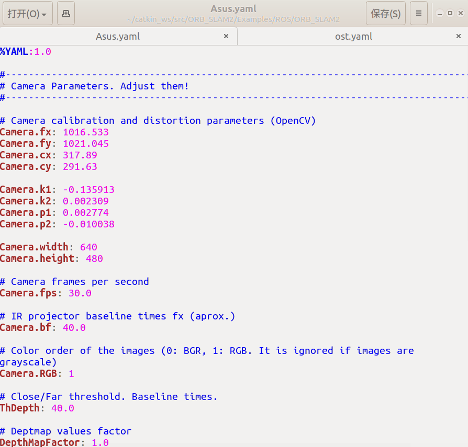This screenshot has width=468, height=447.
Task: Click the ThDepth key name
Action: (20, 408)
